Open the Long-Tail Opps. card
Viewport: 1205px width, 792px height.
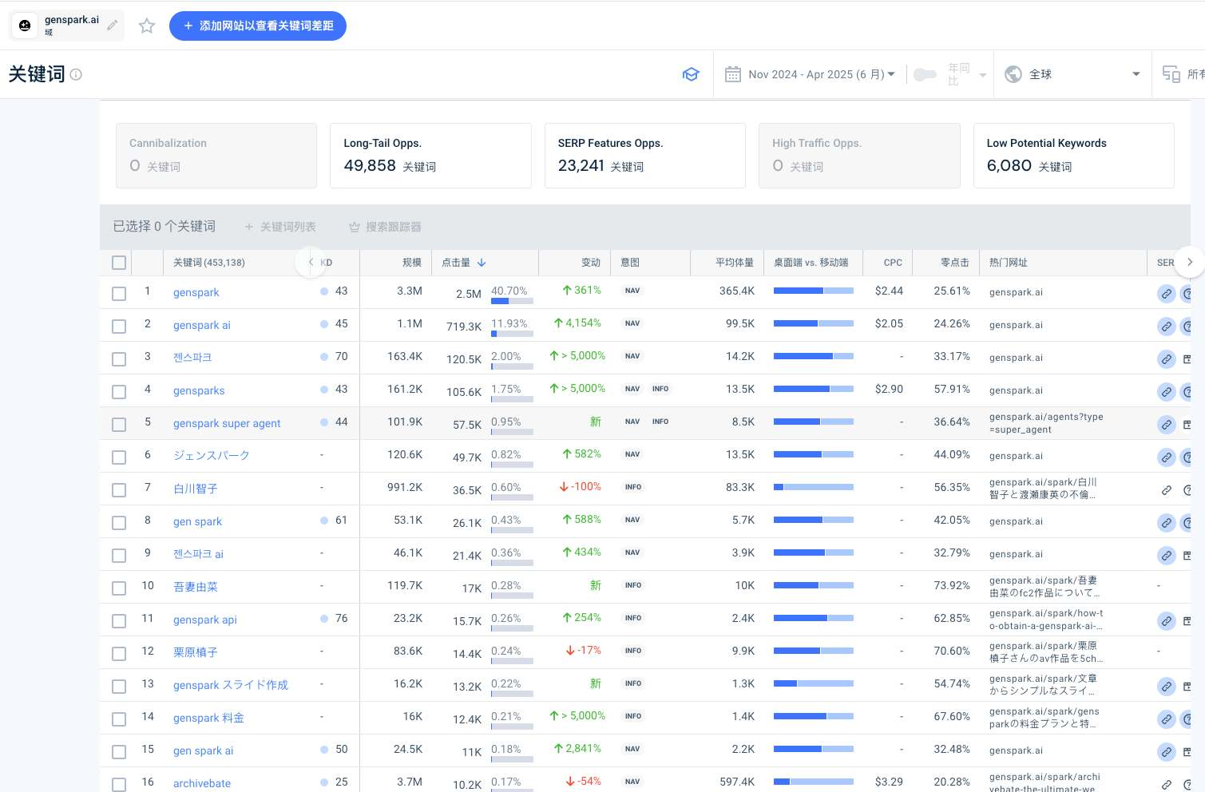(x=430, y=156)
